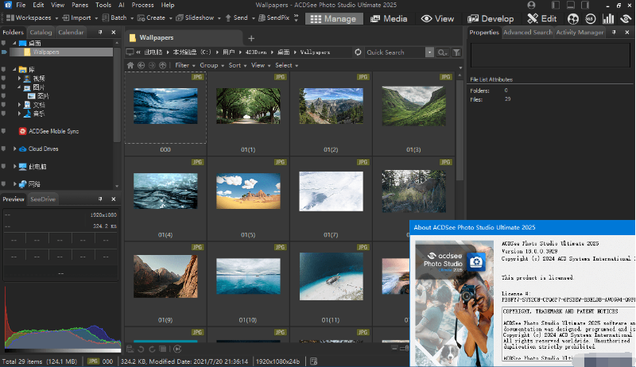Image resolution: width=636 pixels, height=367 pixels.
Task: Toggle the bottom panel layout icon
Action: tap(570, 5)
